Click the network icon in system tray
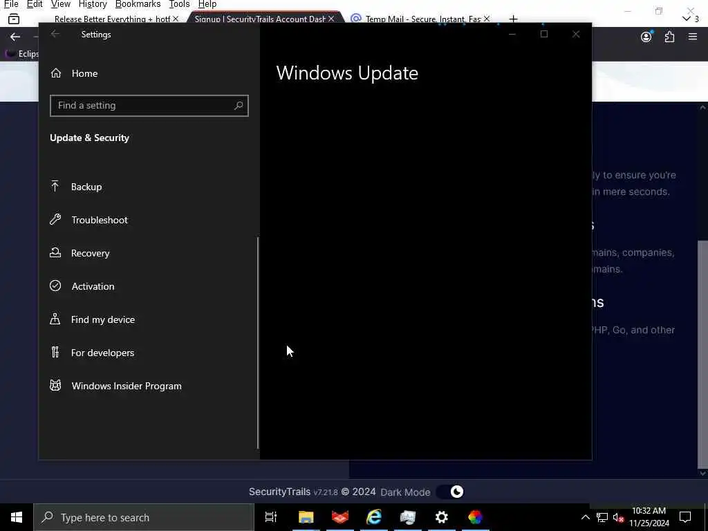This screenshot has height=531, width=708. coord(602,517)
